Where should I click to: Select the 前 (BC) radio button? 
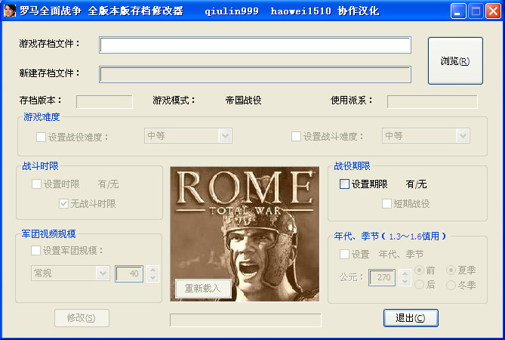point(420,270)
